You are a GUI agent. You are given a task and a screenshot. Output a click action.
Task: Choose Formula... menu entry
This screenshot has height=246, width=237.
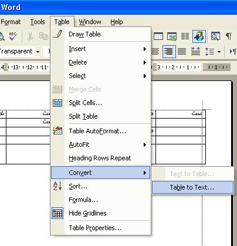pos(100,200)
